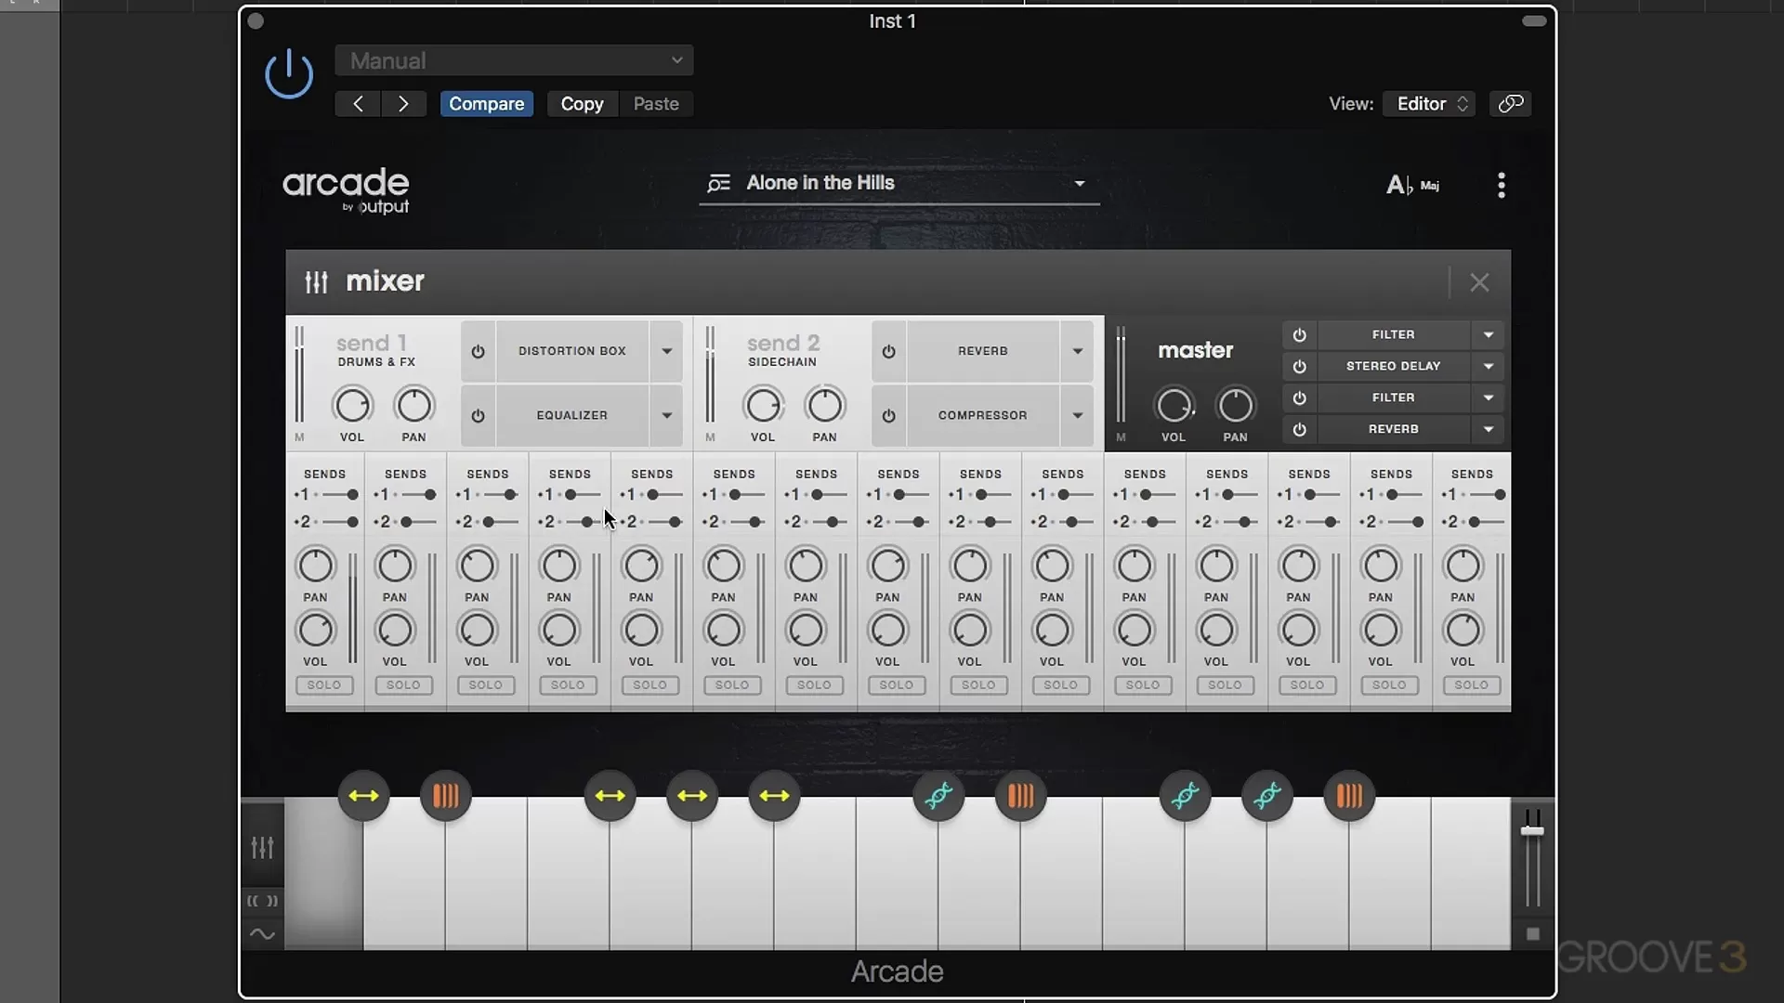Click the volume slider right of keyboard
The width and height of the screenshot is (1784, 1003).
click(1532, 831)
